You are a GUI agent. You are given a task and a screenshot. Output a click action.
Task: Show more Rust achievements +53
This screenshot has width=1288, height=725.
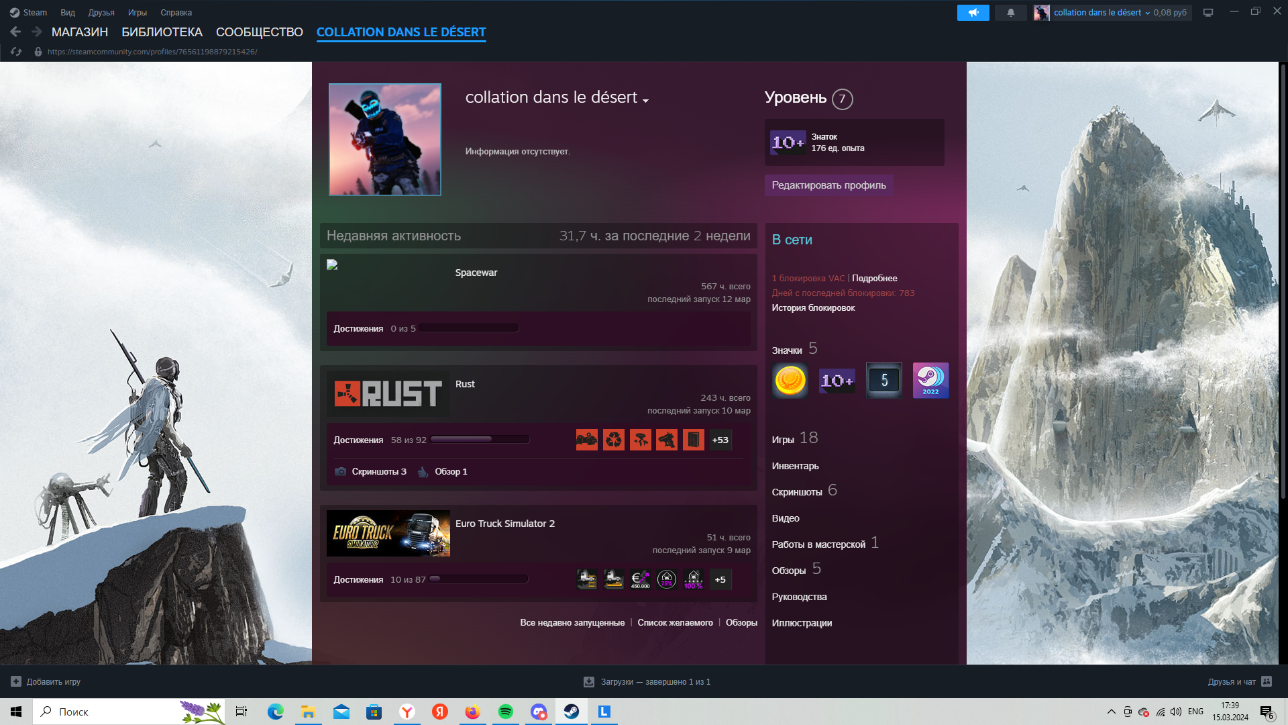[x=720, y=440]
